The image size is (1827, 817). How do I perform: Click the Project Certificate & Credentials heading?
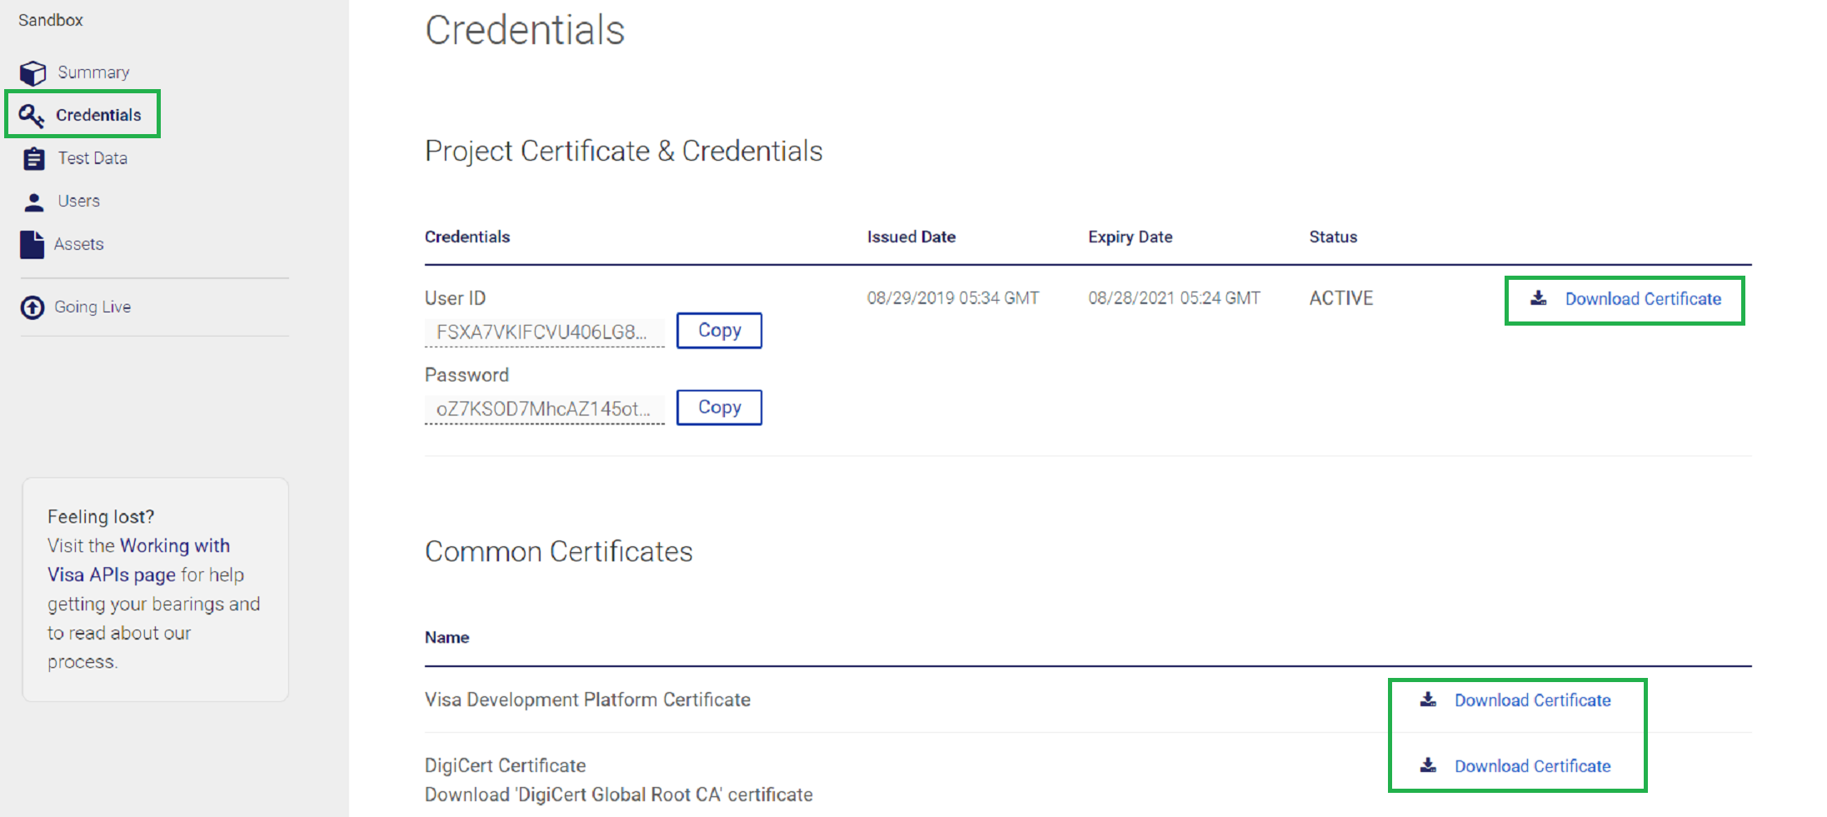pyautogui.click(x=623, y=151)
